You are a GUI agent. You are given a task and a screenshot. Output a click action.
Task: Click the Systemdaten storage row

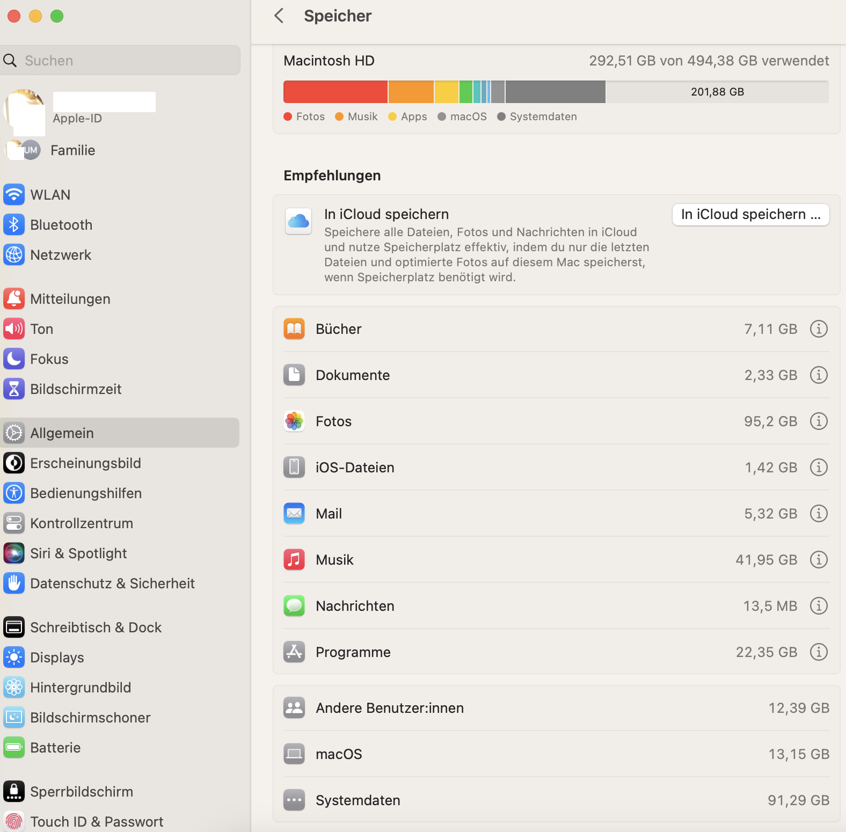pos(556,800)
